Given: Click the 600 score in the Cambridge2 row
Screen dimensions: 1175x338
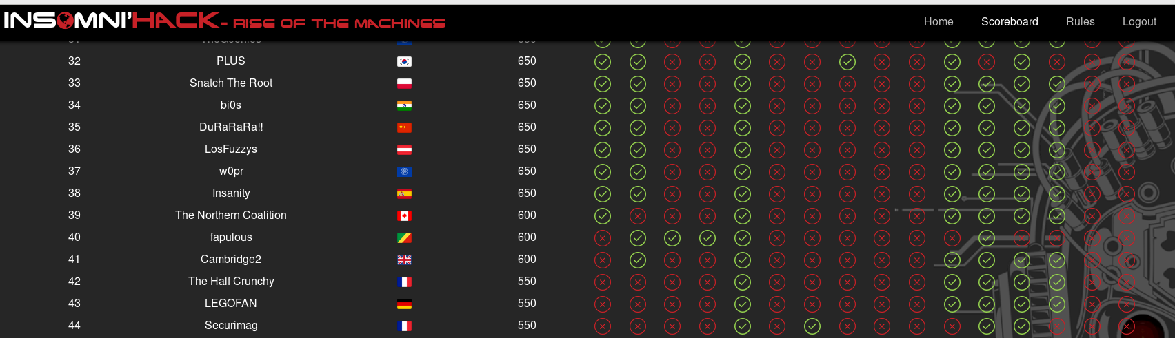Looking at the screenshot, I should (x=527, y=260).
